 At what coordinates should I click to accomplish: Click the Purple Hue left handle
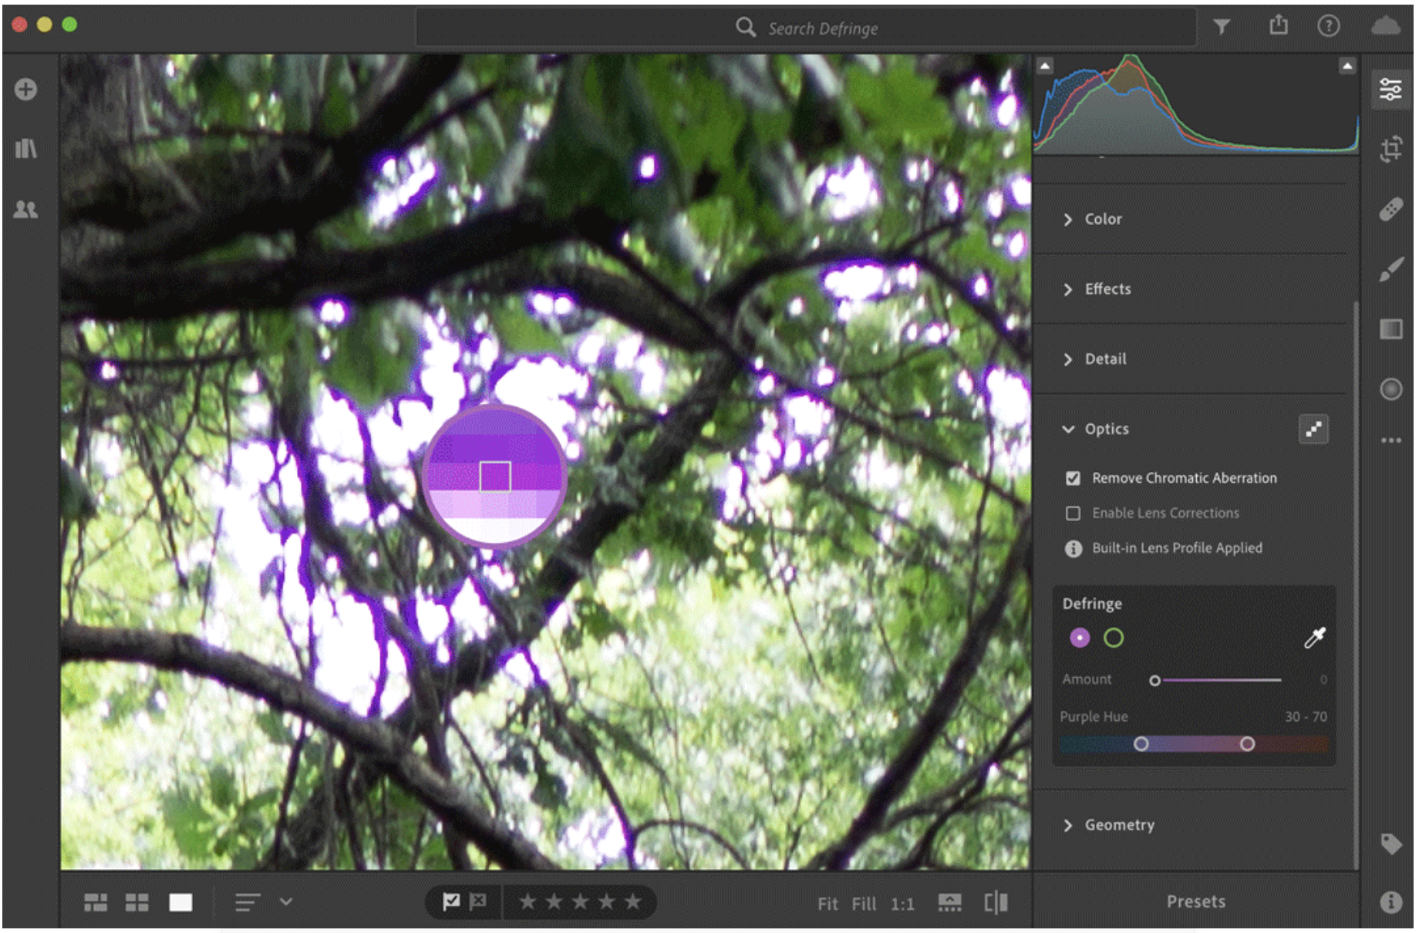[1141, 743]
